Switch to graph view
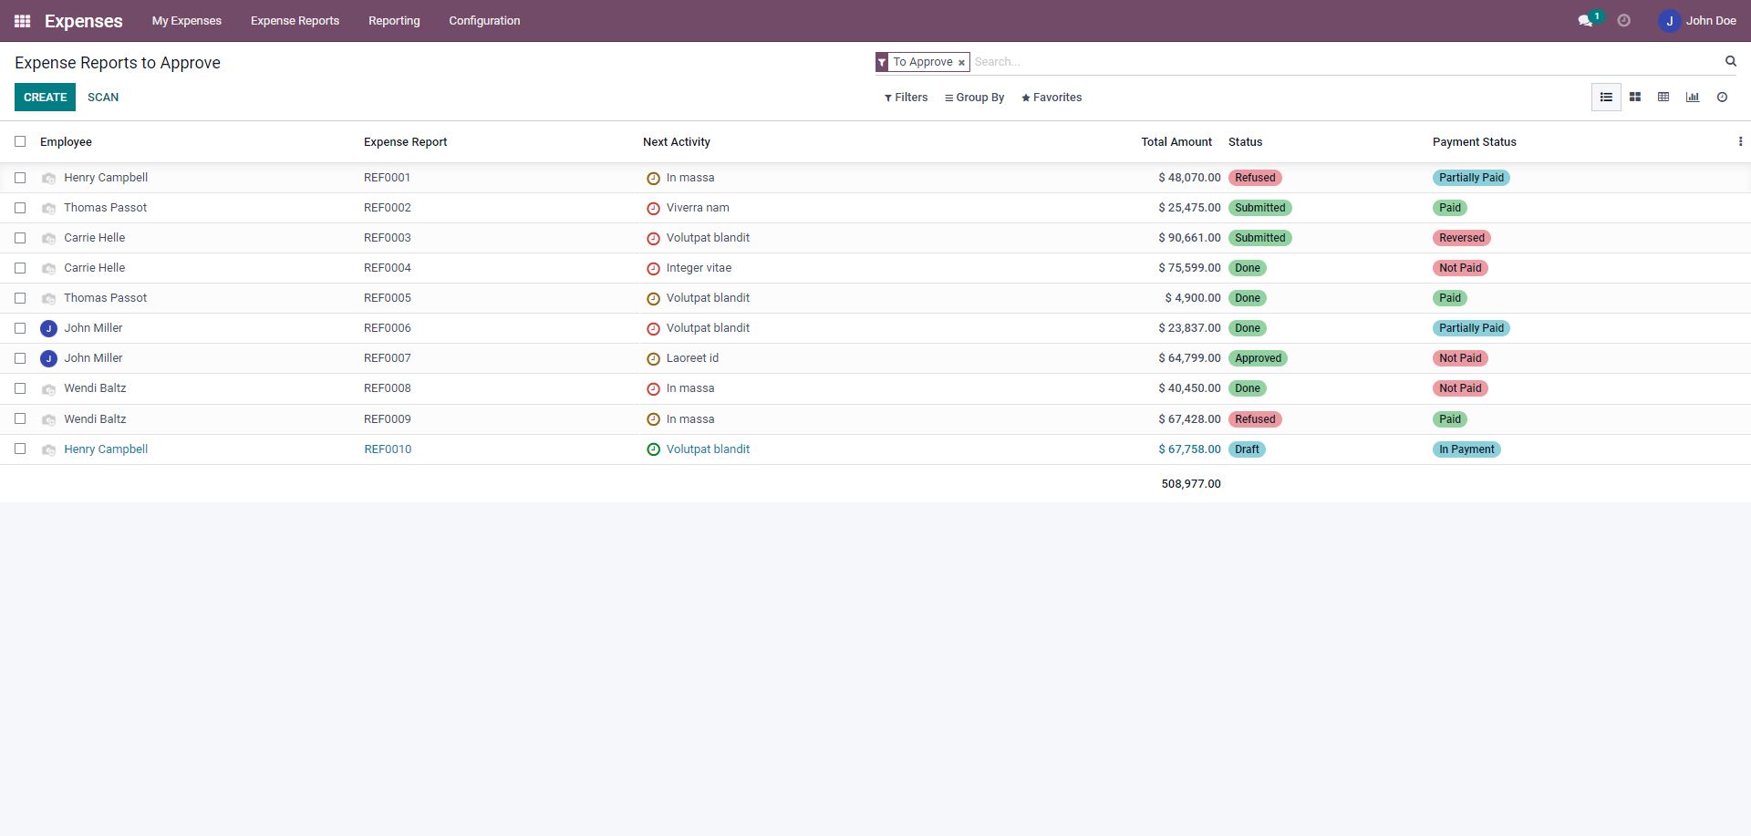Viewport: 1751px width, 836px height. (x=1693, y=98)
